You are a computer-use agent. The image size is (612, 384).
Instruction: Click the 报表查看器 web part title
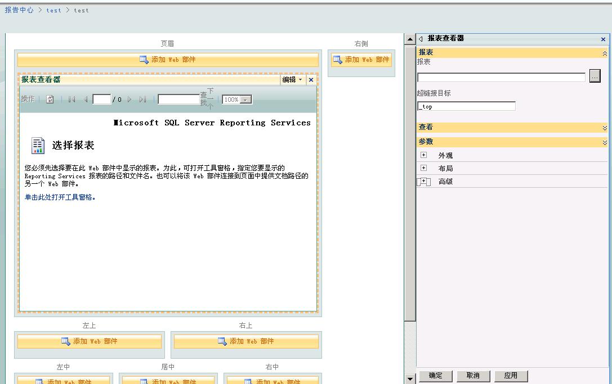click(41, 79)
